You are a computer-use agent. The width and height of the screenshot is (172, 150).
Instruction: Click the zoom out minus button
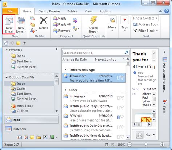[130, 145]
